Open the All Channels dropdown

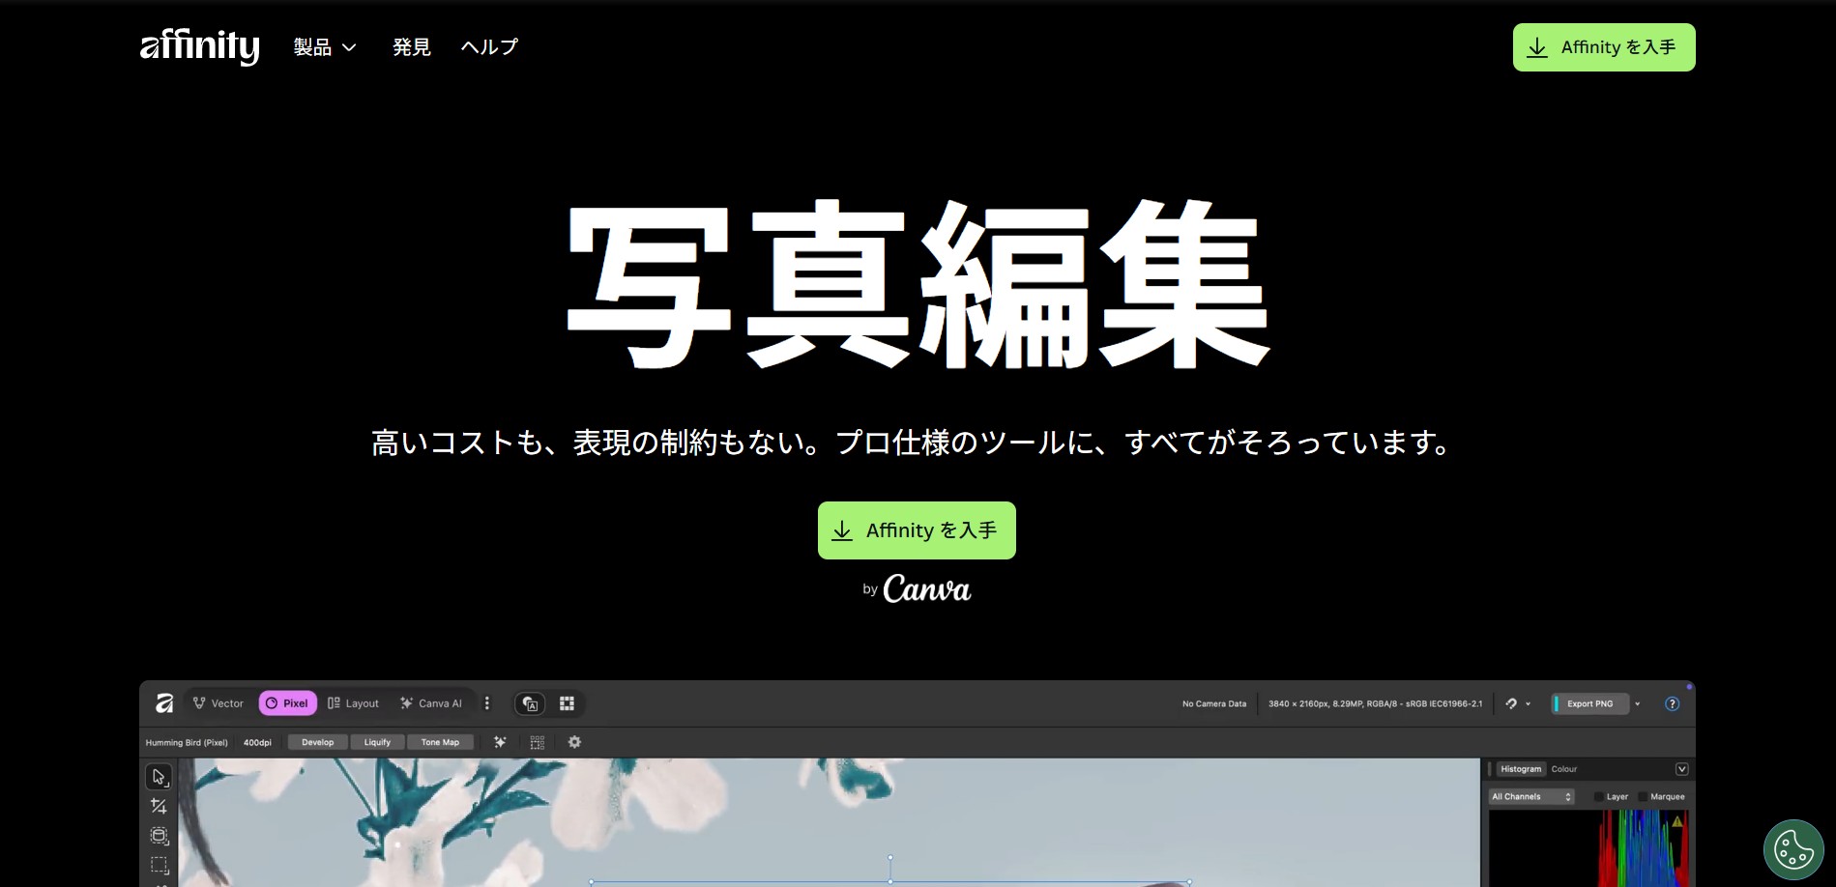1531,797
